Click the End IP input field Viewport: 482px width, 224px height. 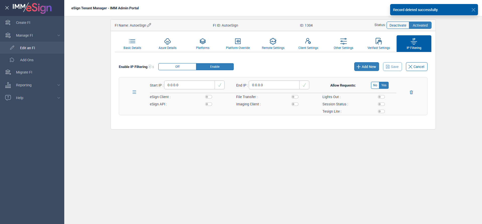[x=274, y=85]
